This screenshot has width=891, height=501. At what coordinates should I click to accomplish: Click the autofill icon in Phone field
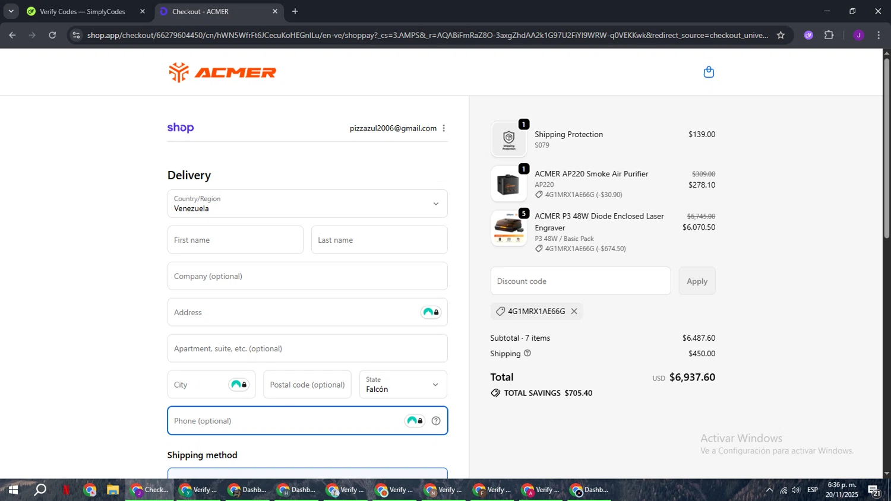pos(415,421)
